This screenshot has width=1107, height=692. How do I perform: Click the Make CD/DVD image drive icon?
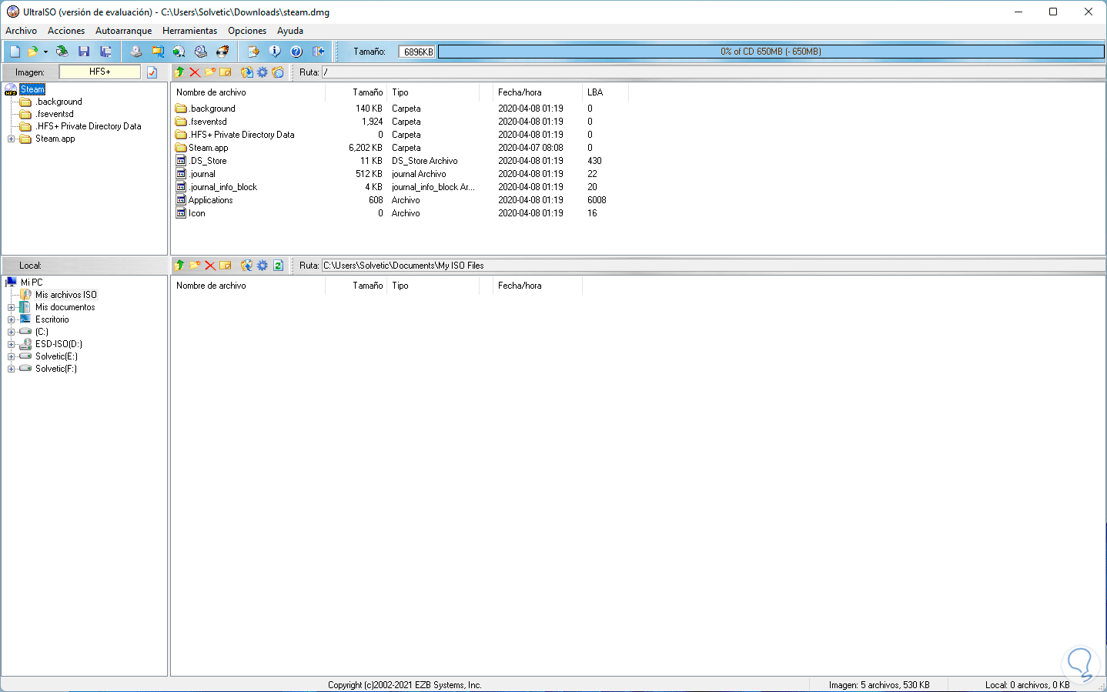tap(136, 52)
